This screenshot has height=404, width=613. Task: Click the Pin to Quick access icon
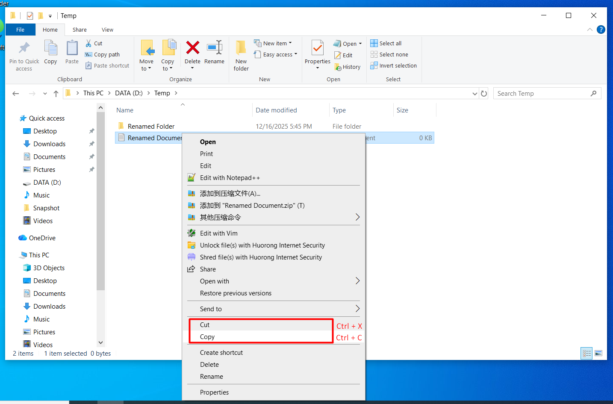[x=24, y=48]
